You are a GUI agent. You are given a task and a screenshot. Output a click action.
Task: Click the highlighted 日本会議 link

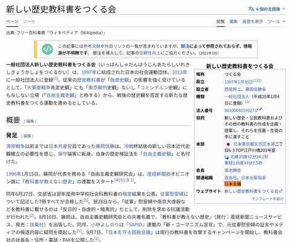click(x=233, y=184)
